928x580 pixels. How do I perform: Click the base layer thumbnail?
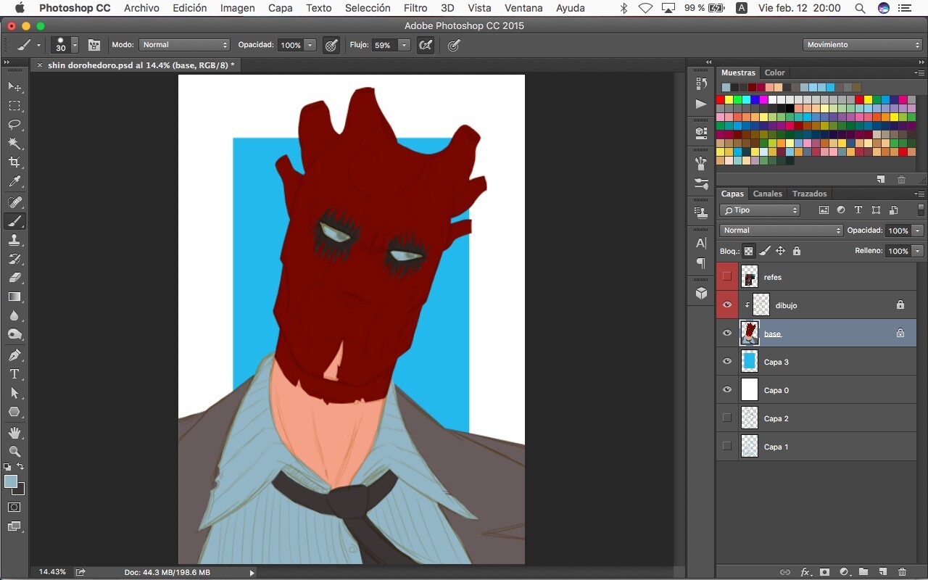750,333
